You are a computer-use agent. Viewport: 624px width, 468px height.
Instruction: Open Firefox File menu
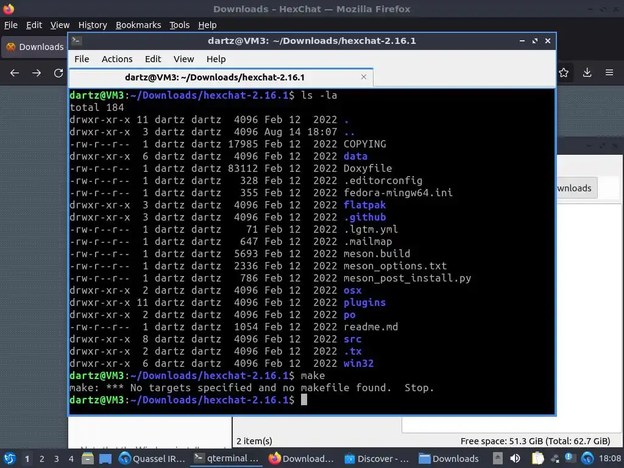tap(11, 24)
